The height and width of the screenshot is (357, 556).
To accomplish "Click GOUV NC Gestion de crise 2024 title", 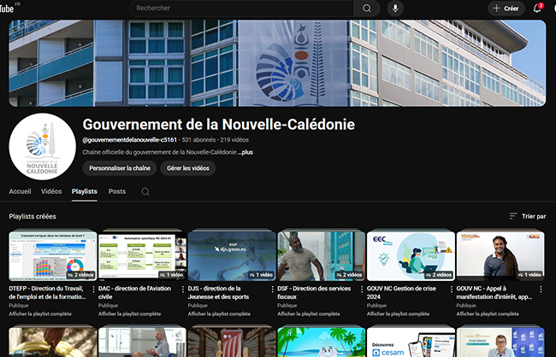I will (401, 293).
